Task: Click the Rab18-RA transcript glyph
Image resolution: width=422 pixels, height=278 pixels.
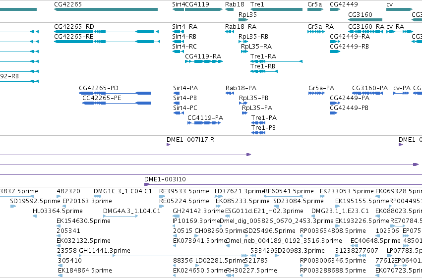Action: pos(229,32)
